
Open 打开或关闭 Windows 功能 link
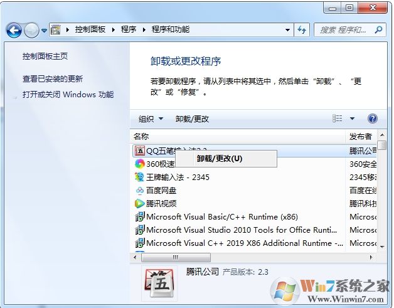(x=68, y=95)
